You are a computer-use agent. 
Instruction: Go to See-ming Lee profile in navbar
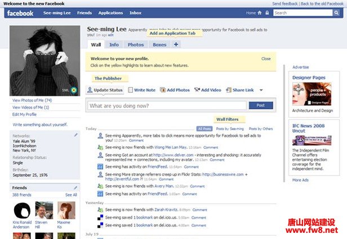click(x=57, y=13)
